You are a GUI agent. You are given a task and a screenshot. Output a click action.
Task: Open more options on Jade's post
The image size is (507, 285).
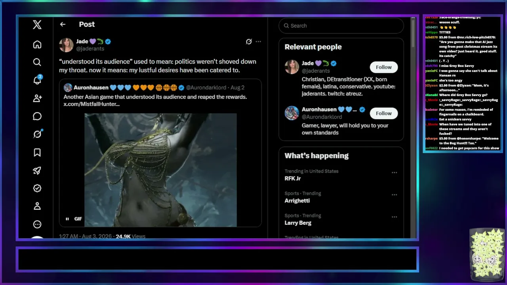(258, 42)
